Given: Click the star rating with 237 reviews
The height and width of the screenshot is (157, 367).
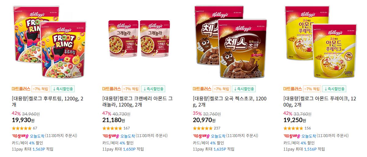Looking at the screenshot, I should click(x=202, y=128).
